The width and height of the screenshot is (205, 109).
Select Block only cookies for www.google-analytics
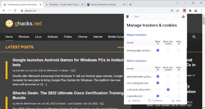coord(168,50)
